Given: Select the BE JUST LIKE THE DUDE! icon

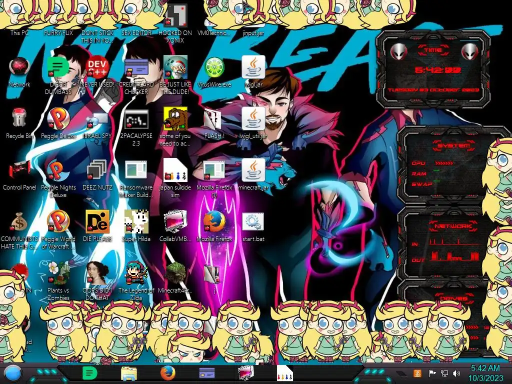Looking at the screenshot, I should pos(175,67).
